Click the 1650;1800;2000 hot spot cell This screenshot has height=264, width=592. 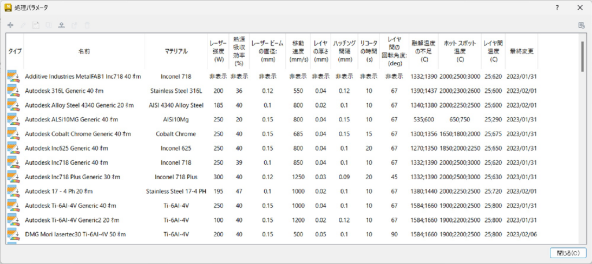click(x=460, y=134)
